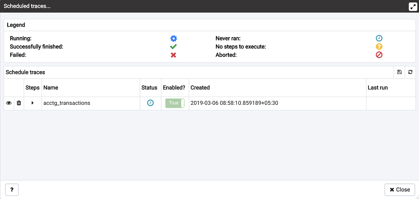Toggle the Enabled switch for acctg_transactions
419x199 pixels.
point(175,103)
